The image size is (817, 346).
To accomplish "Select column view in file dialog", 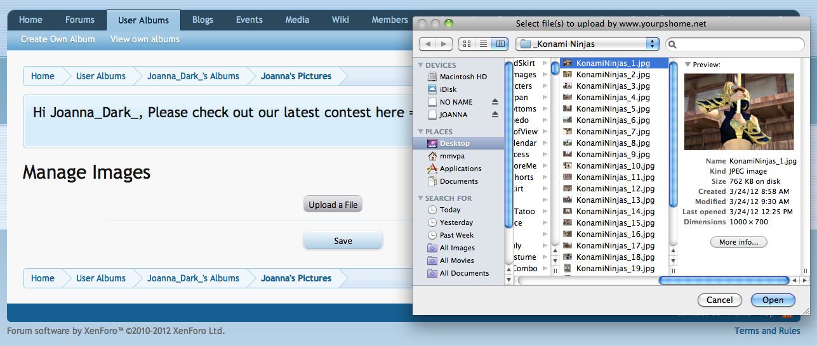I will [500, 44].
